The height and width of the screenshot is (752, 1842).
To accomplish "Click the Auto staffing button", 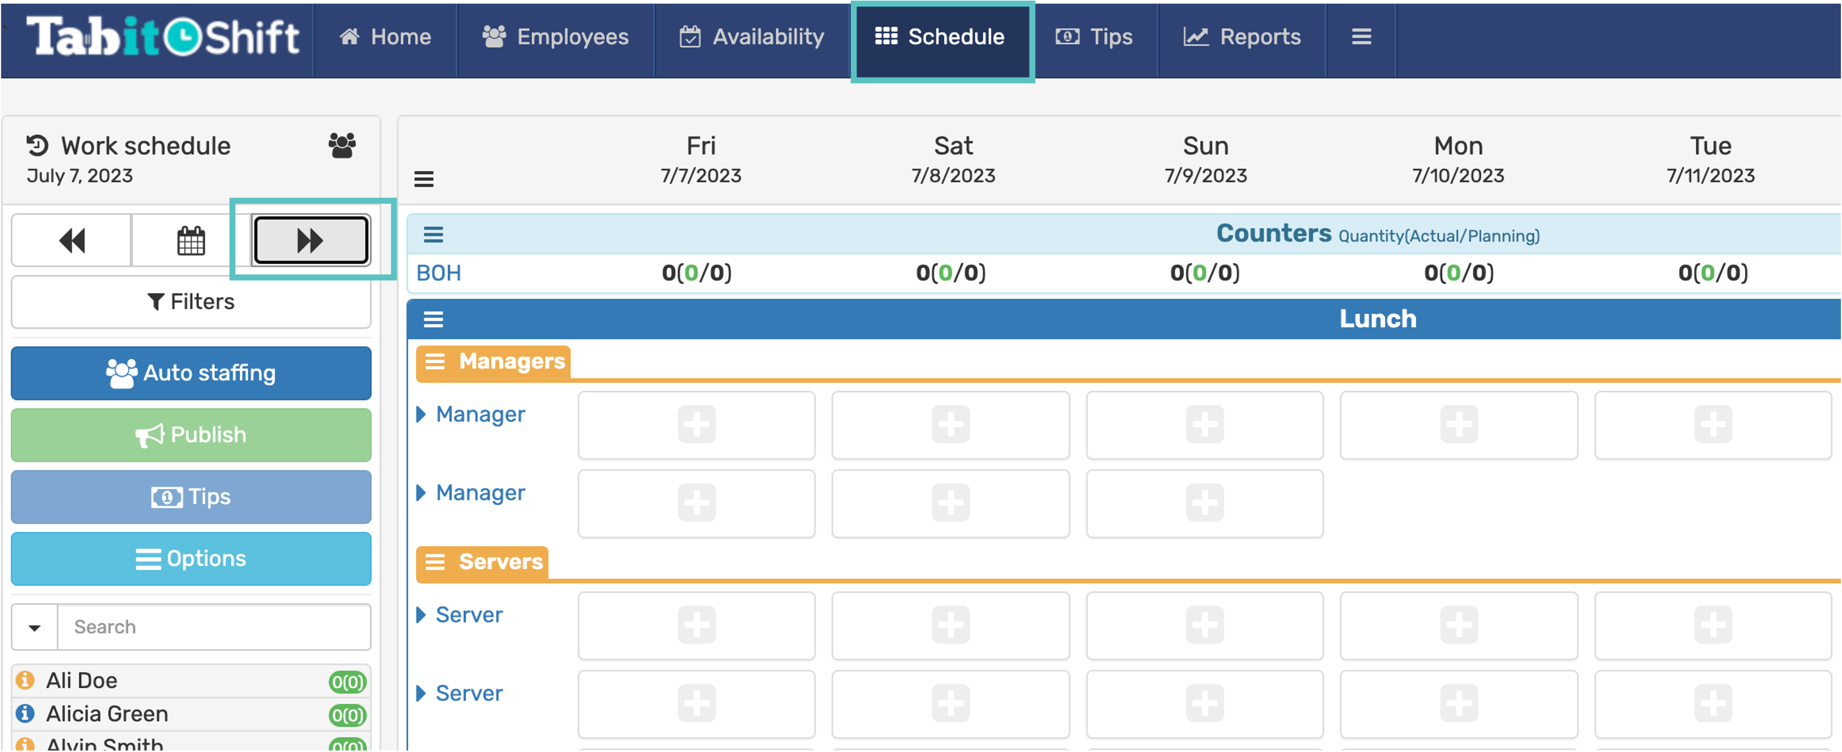I will (191, 373).
